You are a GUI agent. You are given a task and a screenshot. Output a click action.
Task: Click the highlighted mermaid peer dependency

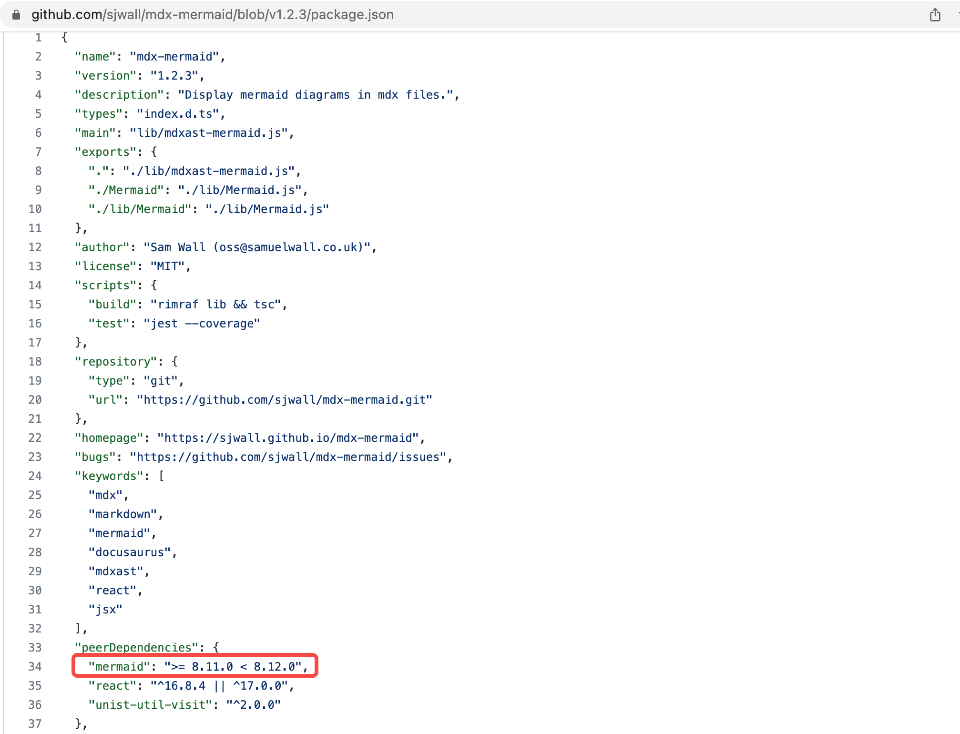click(195, 666)
